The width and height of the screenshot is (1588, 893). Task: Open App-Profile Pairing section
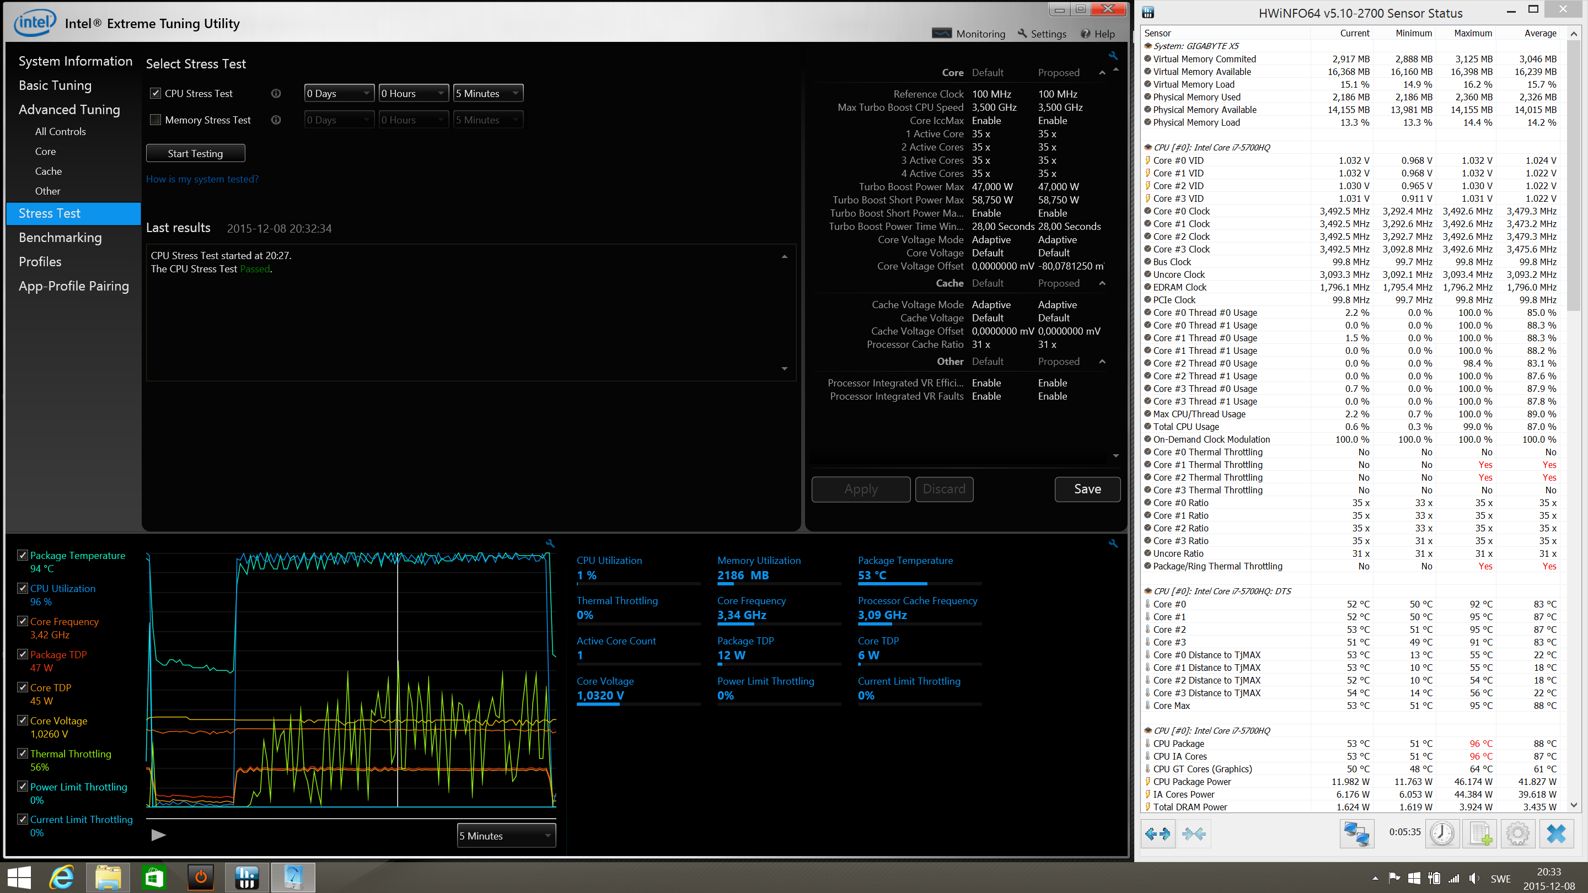[x=73, y=286]
